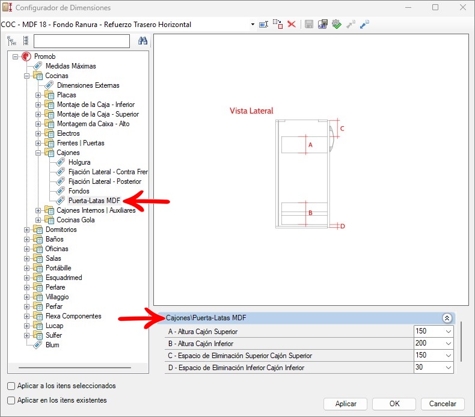Click the blue import arrow icon

pyautogui.click(x=364, y=24)
